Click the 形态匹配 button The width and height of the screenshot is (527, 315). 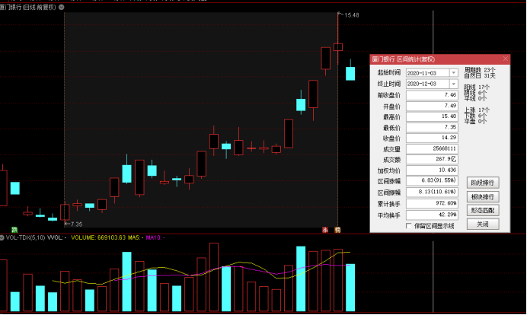coord(483,211)
